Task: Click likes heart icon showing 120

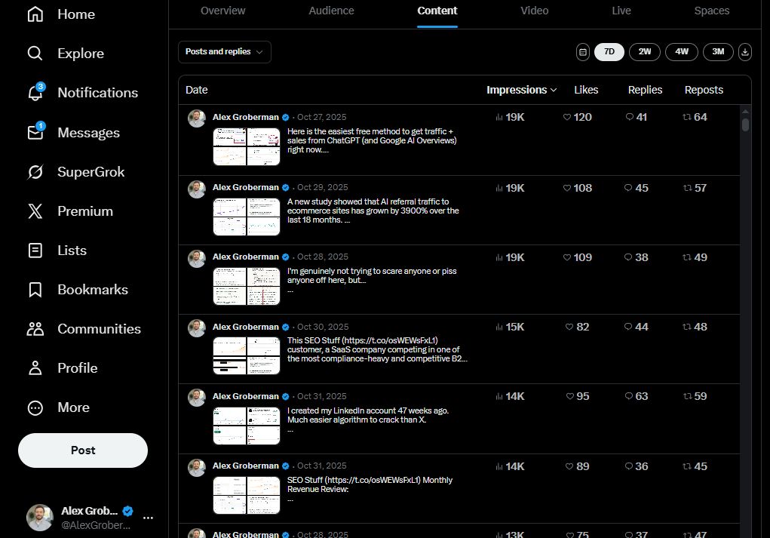Action: point(566,117)
